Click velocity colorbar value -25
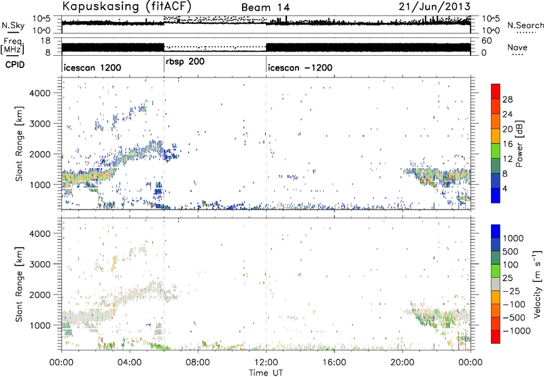 pos(511,291)
